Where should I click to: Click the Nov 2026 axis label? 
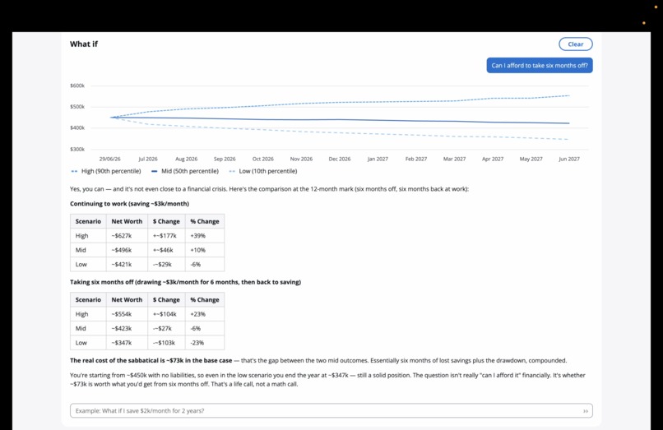[302, 159]
